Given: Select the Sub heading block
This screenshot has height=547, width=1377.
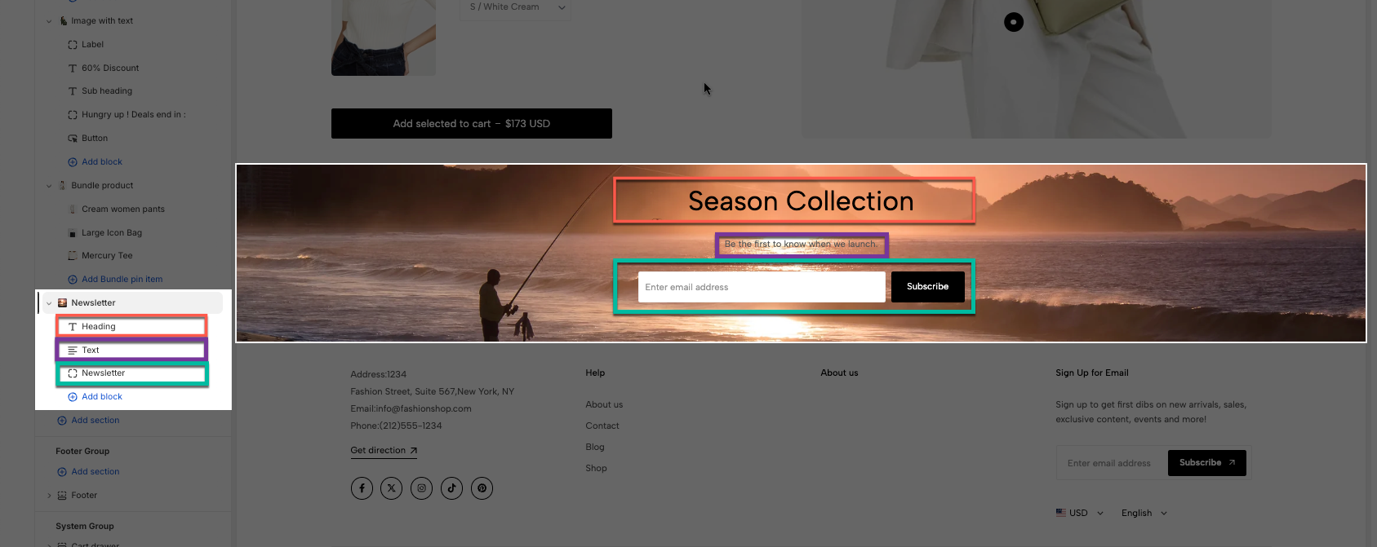Looking at the screenshot, I should pyautogui.click(x=107, y=91).
